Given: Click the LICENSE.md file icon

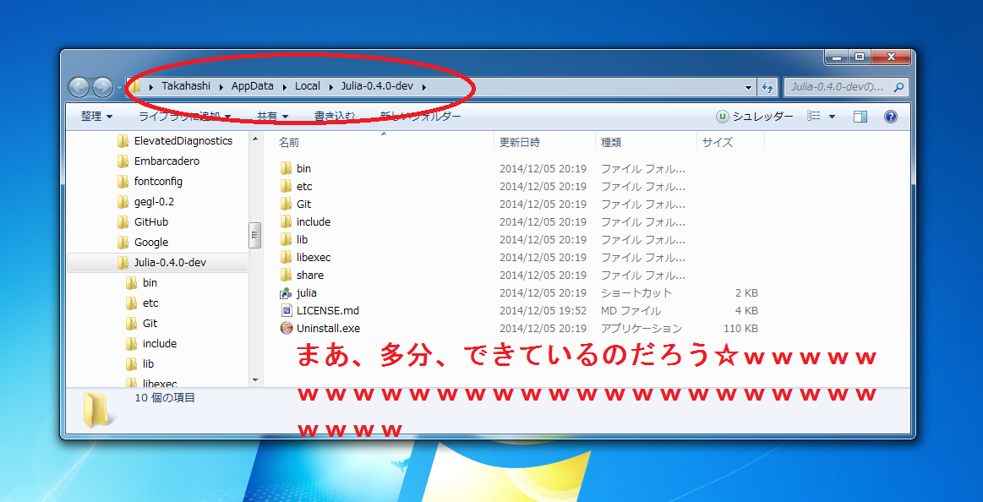Looking at the screenshot, I should coord(286,310).
